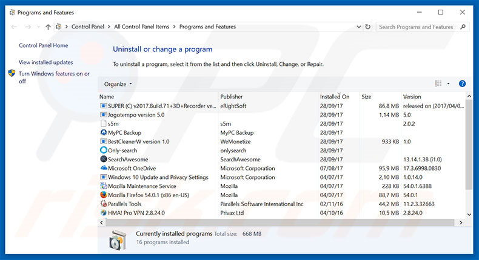This screenshot has height=260, width=479.
Task: Click the BestCleanerW version 1.0 icon
Action: tap(104, 141)
